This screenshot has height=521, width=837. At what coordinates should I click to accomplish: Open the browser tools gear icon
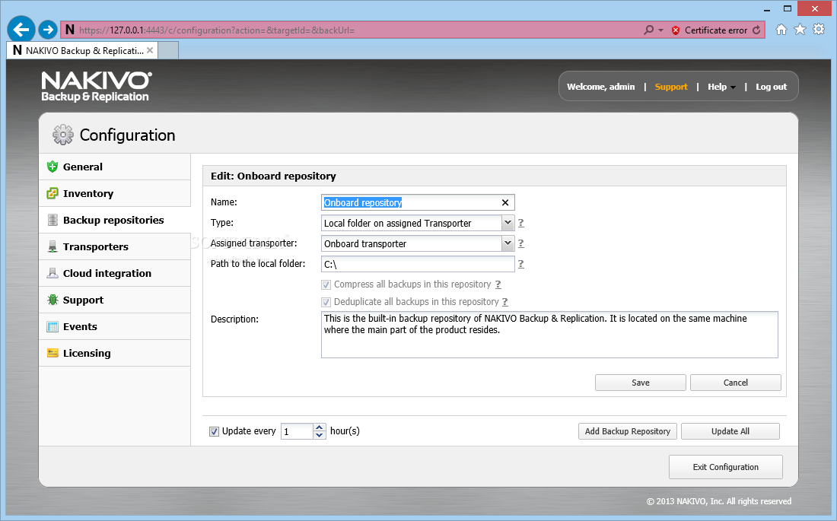click(x=818, y=30)
